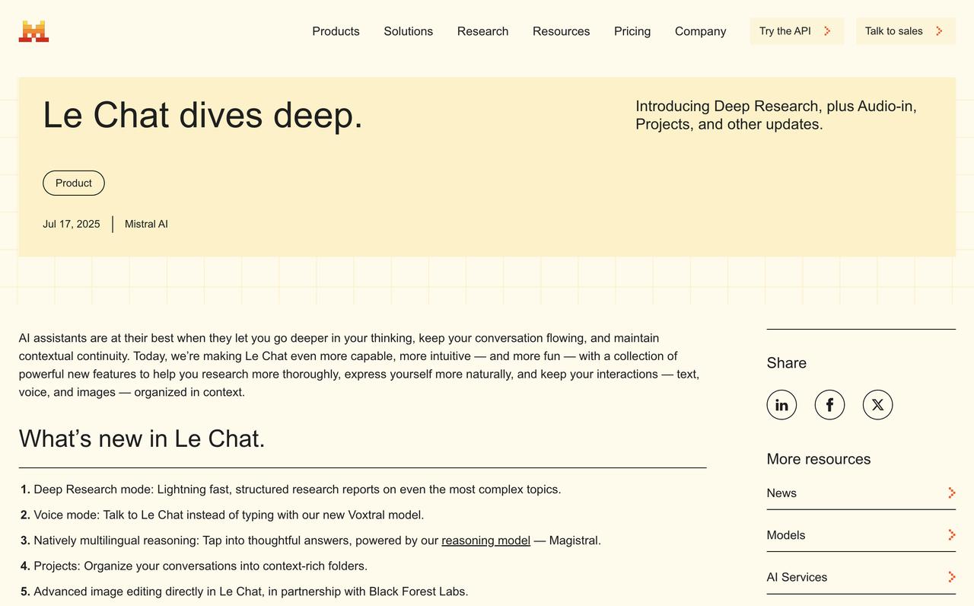Viewport: 974px width, 606px height.
Task: Share the article on Facebook
Action: [x=829, y=405]
